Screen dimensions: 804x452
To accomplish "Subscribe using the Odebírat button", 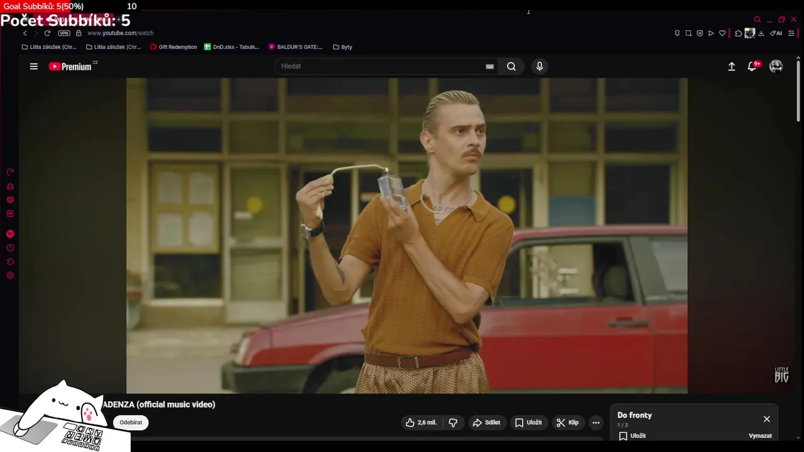I will (131, 422).
